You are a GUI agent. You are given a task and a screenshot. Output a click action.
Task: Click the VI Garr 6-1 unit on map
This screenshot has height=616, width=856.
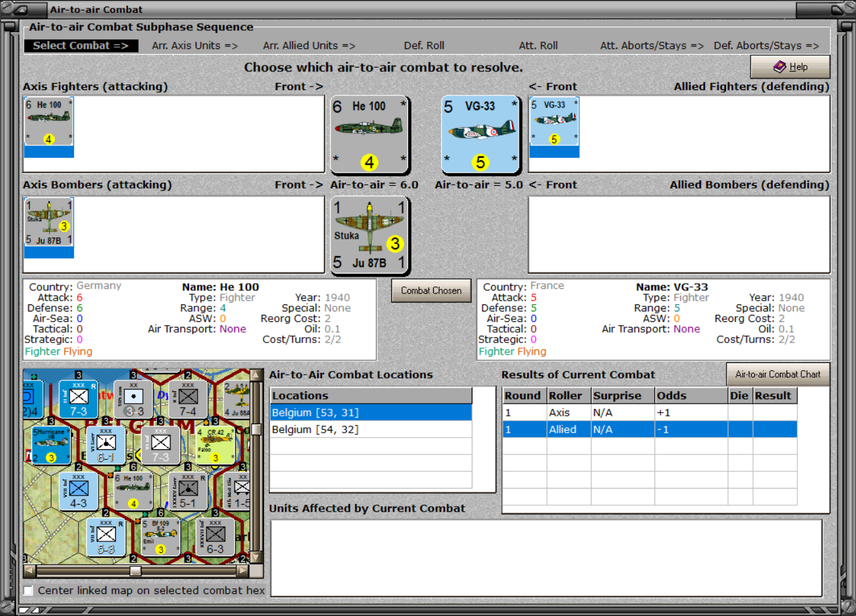106,445
